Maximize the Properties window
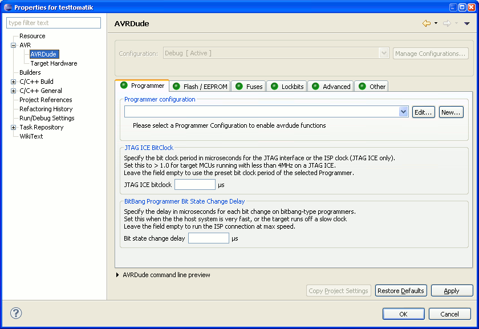The width and height of the screenshot is (479, 329). [462, 7]
